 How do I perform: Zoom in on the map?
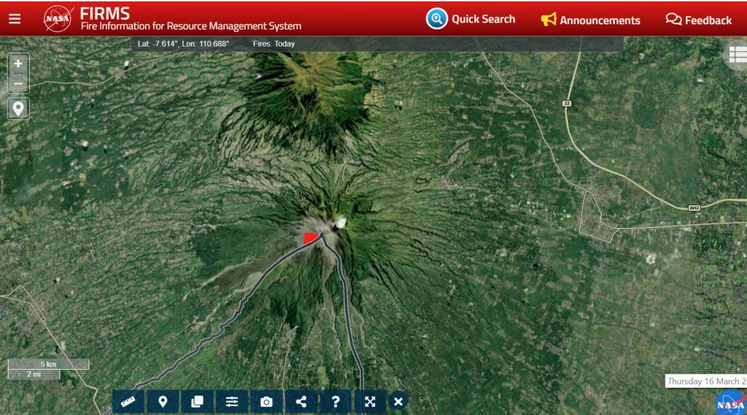click(x=18, y=63)
